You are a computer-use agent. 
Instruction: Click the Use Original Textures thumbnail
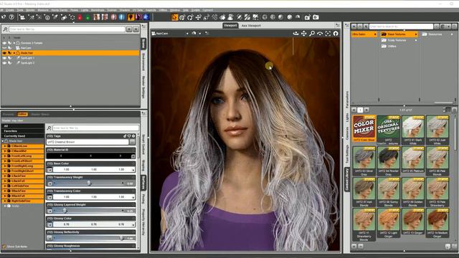(388, 130)
